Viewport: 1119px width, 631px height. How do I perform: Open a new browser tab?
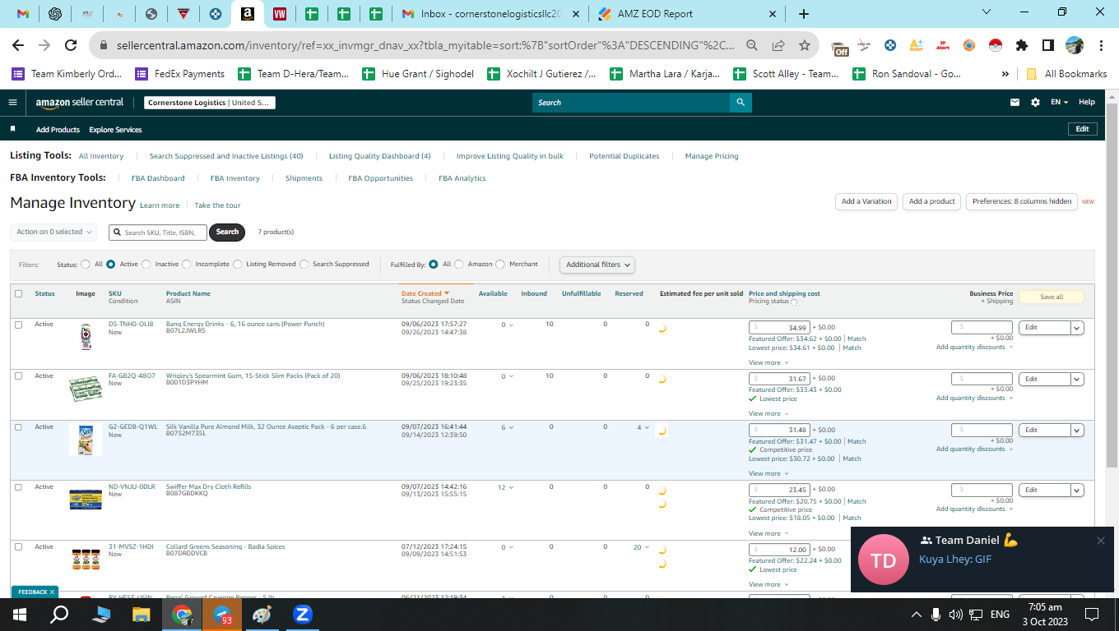(804, 14)
